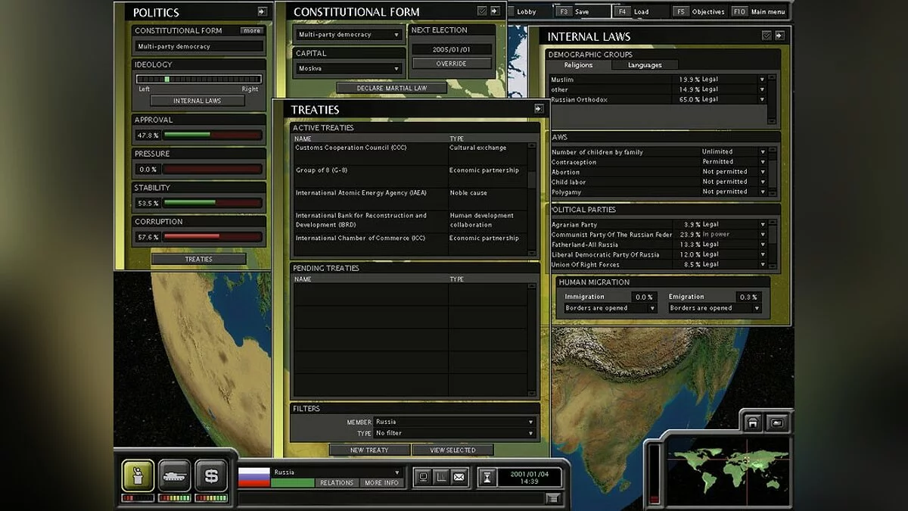Click the arrow icon on Treaties panel header
908x511 pixels.
539,109
